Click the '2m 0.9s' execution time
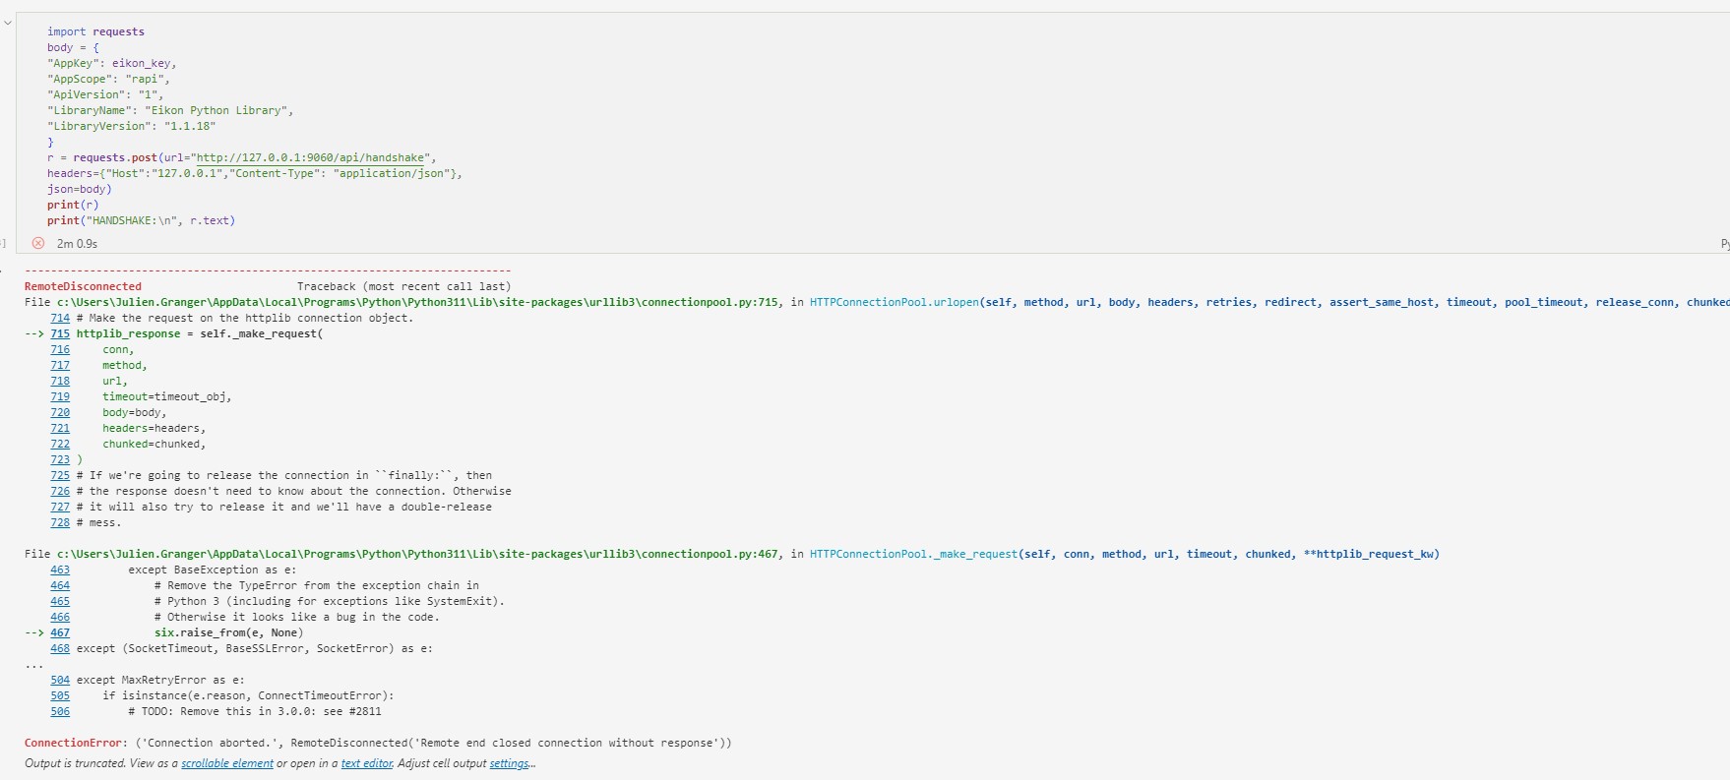Screen dimensions: 1730x780 pyautogui.click(x=77, y=243)
